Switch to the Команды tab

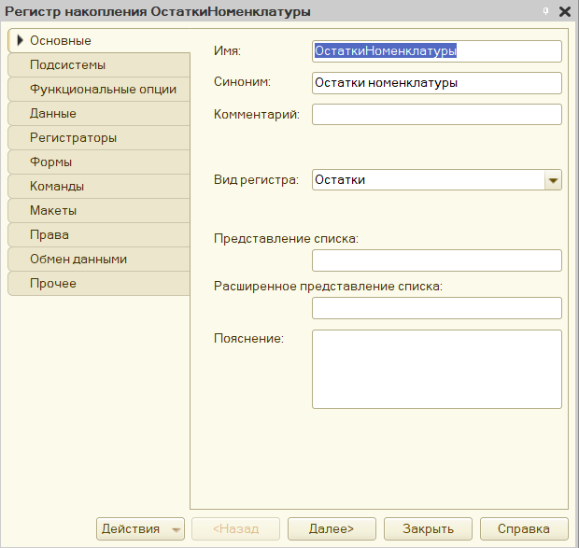pos(99,187)
